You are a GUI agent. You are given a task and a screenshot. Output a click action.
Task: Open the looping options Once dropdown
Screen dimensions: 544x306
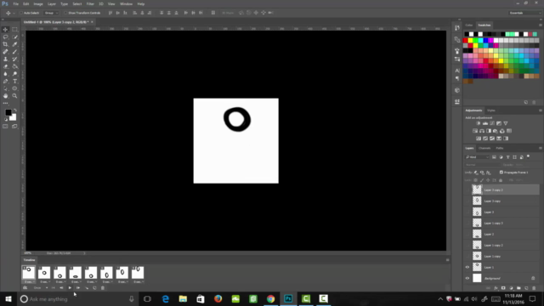point(40,288)
